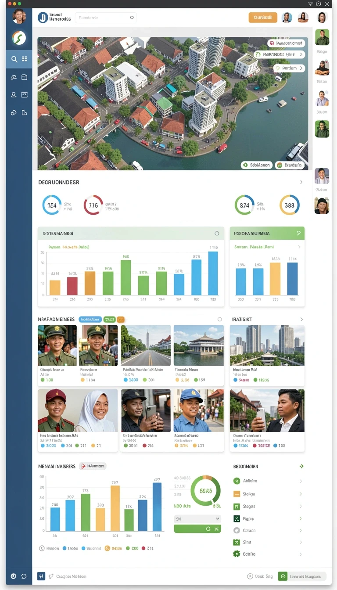Expand the third map overlay pill chevron
This screenshot has width=337, height=590.
pos(301,68)
